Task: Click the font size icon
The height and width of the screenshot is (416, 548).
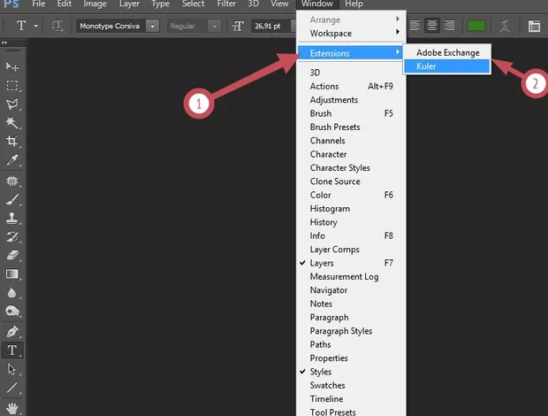Action: (x=238, y=26)
